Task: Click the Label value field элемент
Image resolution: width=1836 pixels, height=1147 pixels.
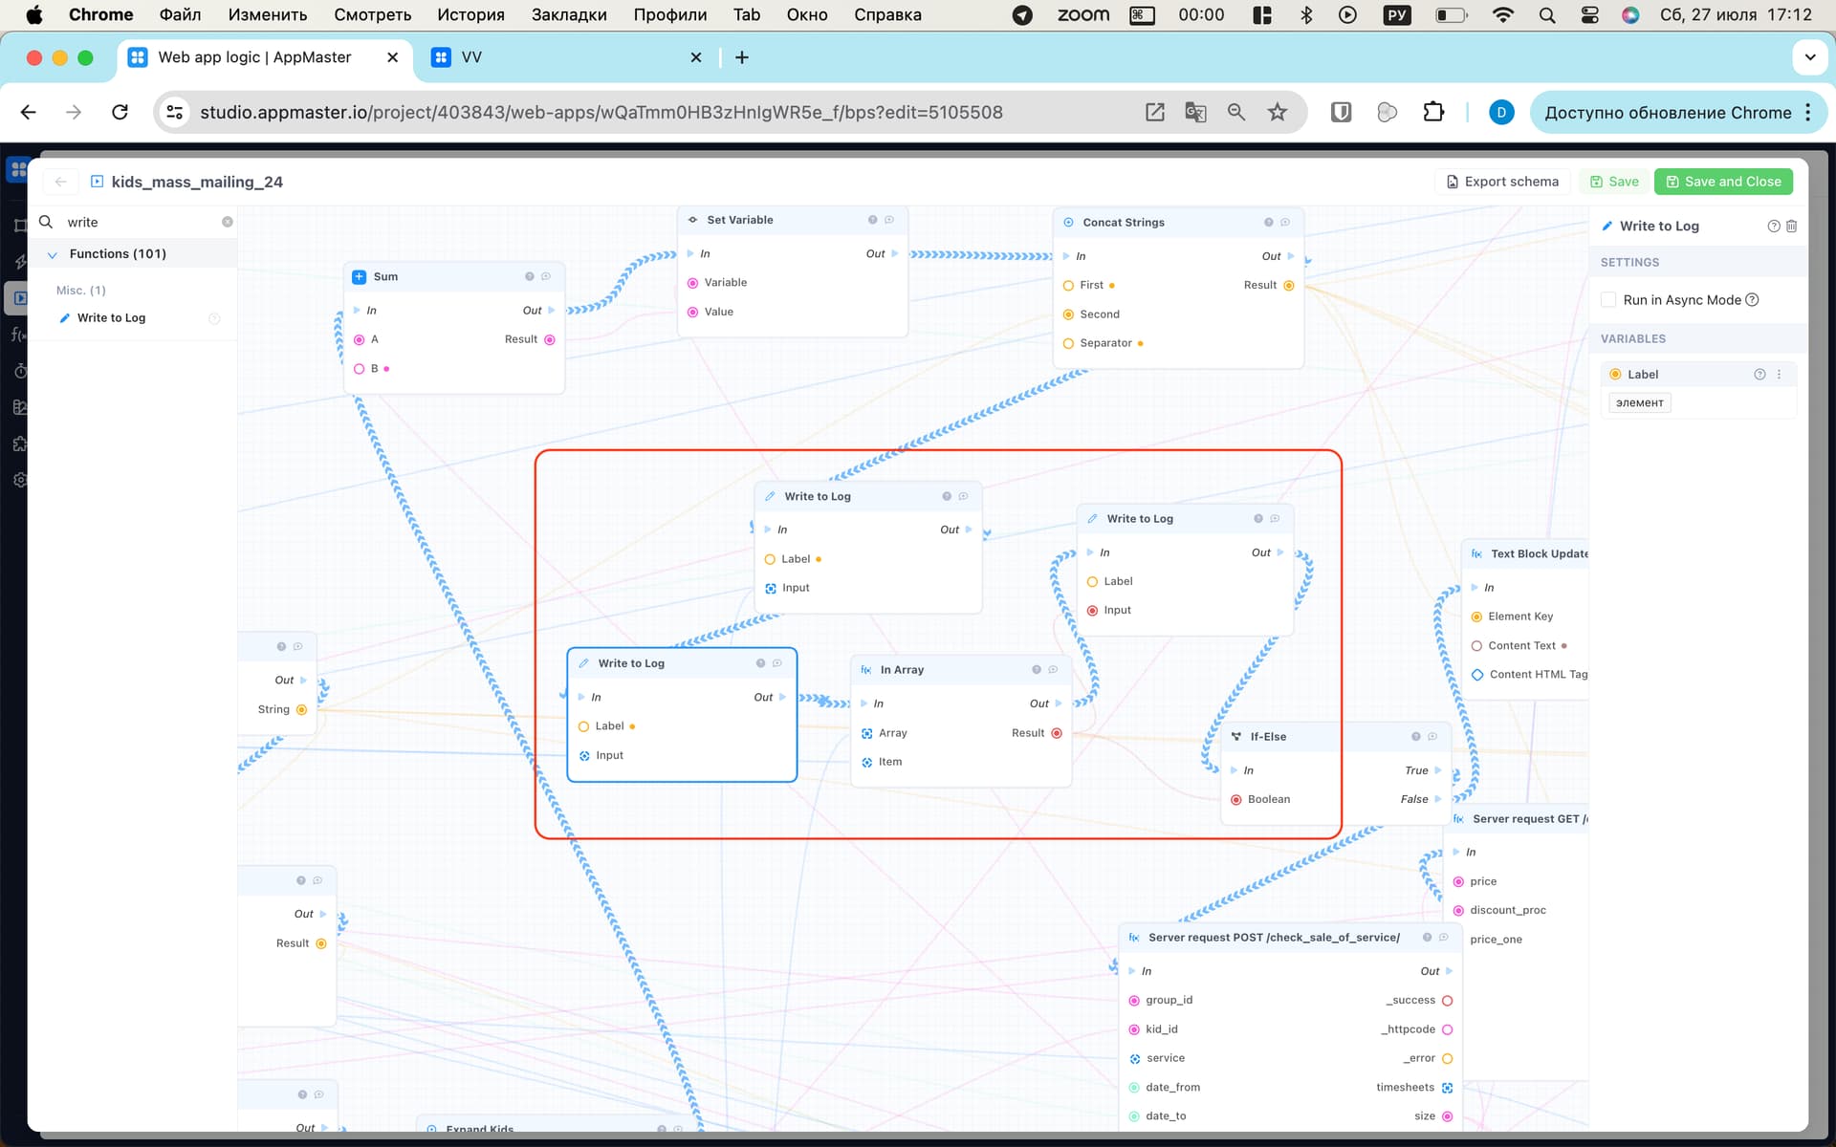Action: pos(1639,403)
